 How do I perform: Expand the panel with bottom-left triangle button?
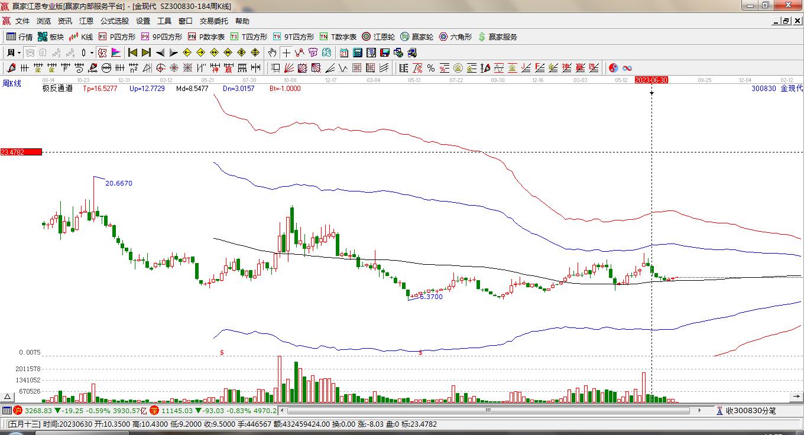(x=8, y=397)
